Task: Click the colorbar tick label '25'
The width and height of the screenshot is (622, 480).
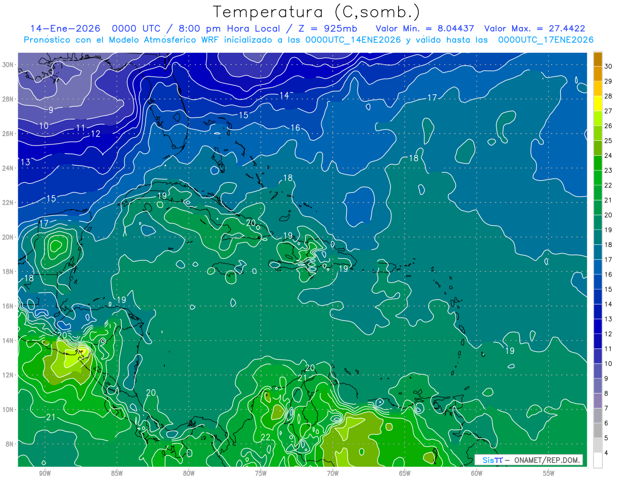Action: pyautogui.click(x=609, y=141)
